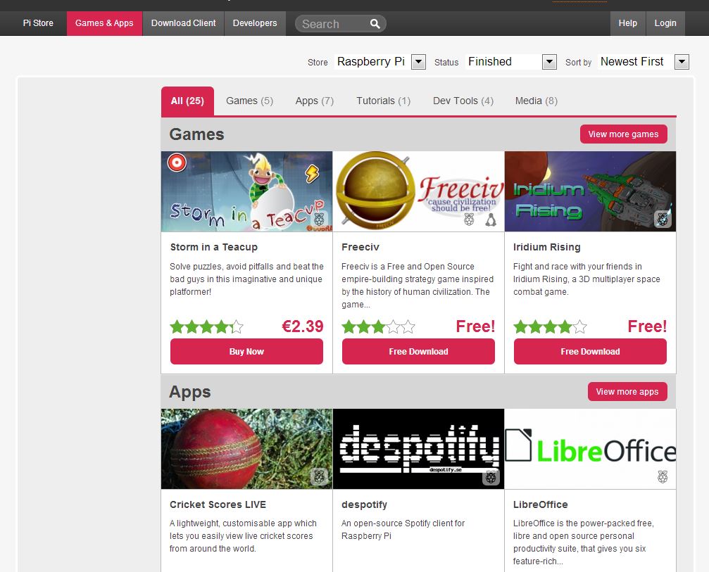This screenshot has height=572, width=709.
Task: Open the Store dropdown showing Raspberry Pi
Action: pos(381,61)
